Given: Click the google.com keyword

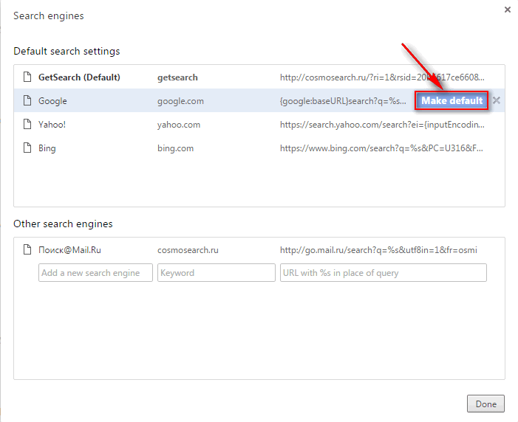Looking at the screenshot, I should pyautogui.click(x=180, y=101).
